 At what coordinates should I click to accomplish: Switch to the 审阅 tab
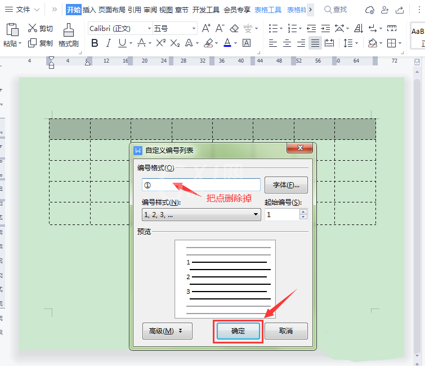pos(150,10)
